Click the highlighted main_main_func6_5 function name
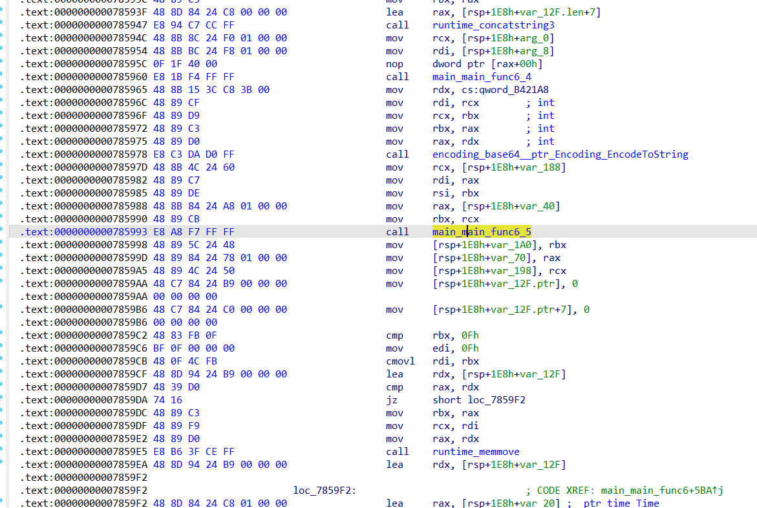Screen dimensions: 757x508 point(482,232)
